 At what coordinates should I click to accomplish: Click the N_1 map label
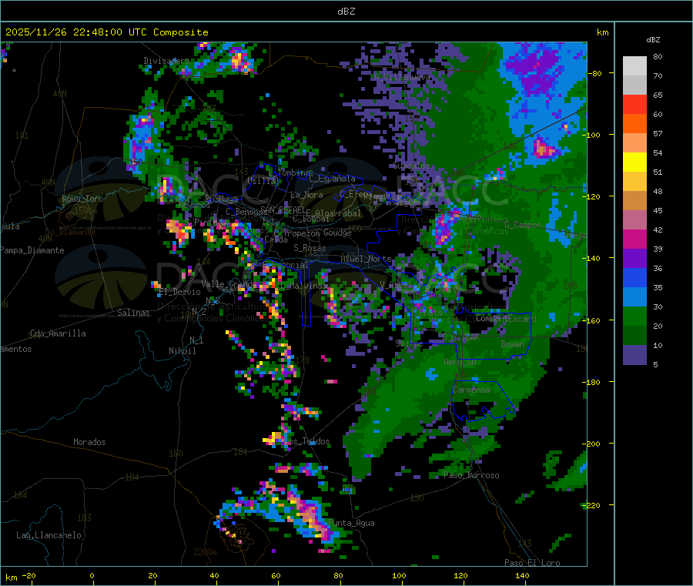[196, 340]
